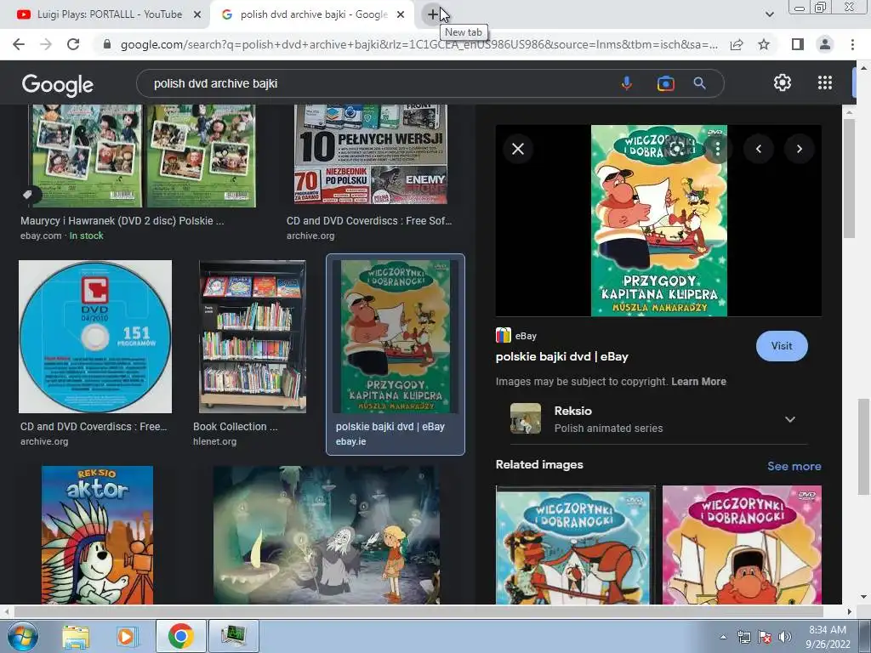
Task: Open the polskie bajki dvd eBay title link
Action: (561, 356)
